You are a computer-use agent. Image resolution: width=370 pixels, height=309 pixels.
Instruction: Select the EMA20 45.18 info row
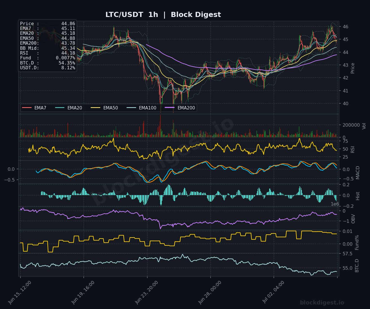[x=47, y=33]
